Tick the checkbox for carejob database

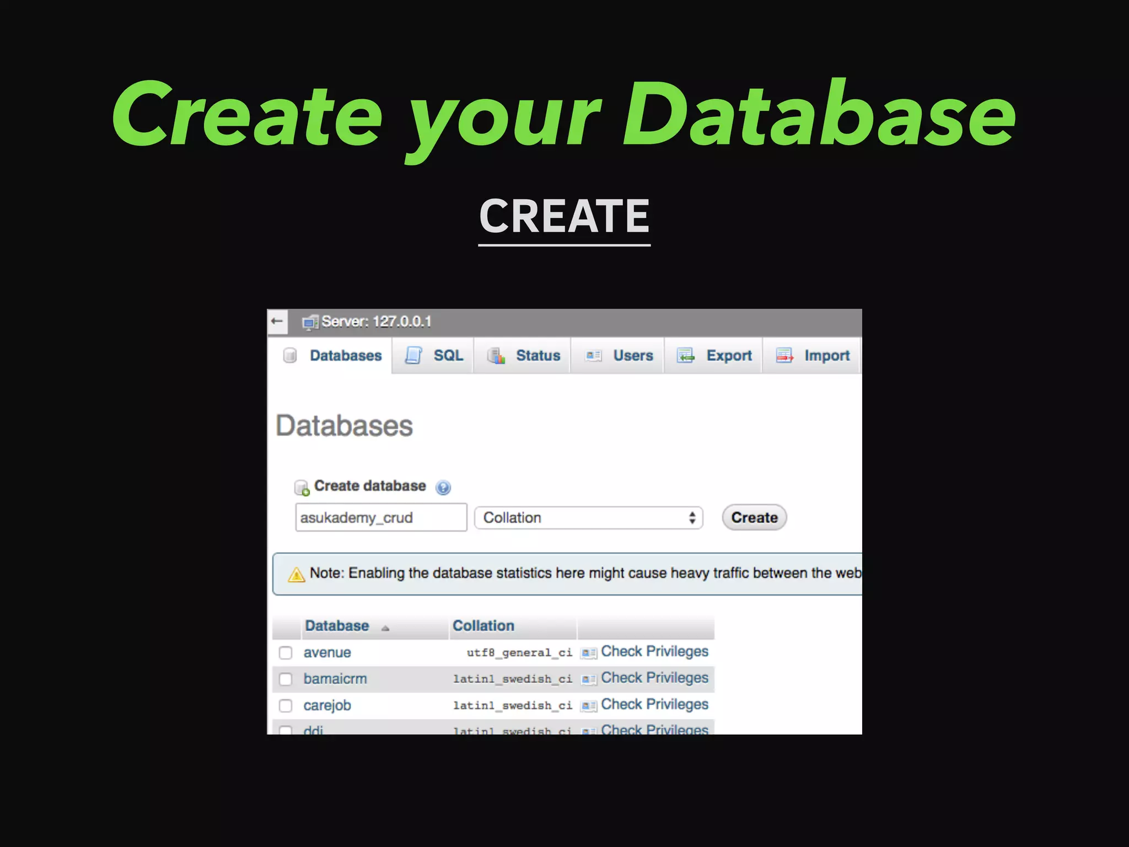(x=286, y=706)
